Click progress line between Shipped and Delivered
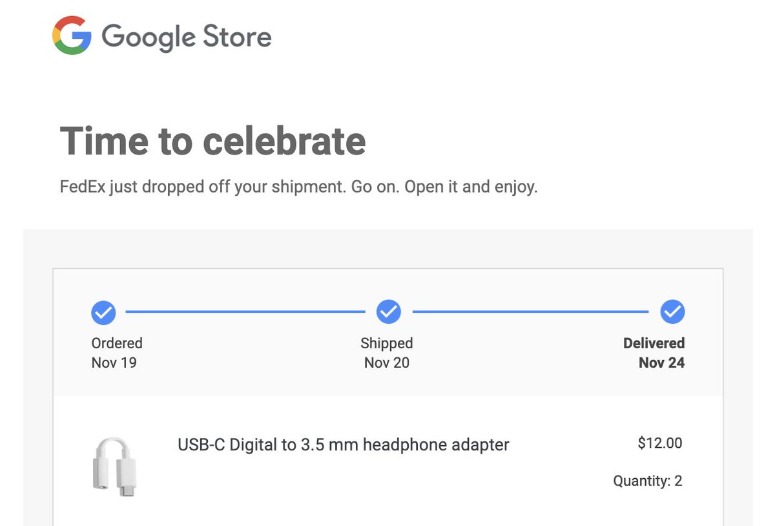 [x=530, y=312]
